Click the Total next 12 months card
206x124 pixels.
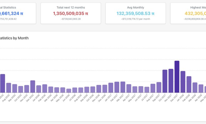pos(71,13)
